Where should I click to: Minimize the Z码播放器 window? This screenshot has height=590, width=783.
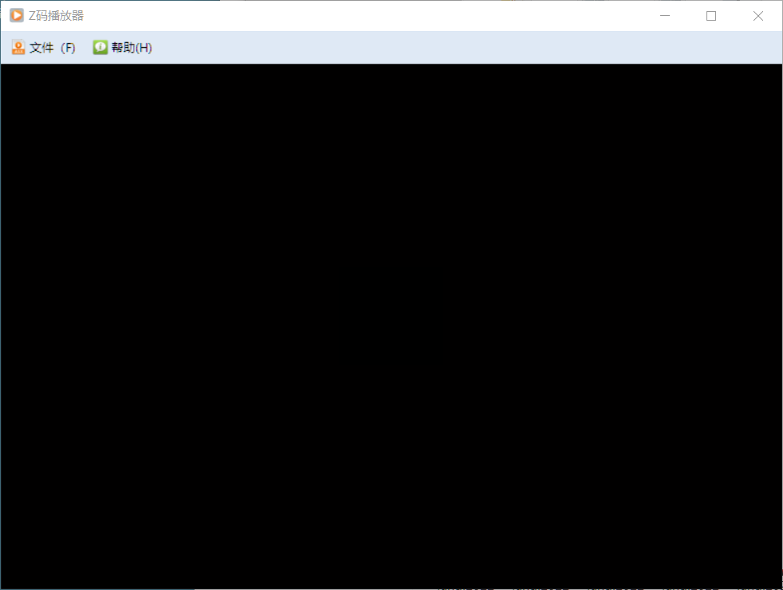[x=665, y=15]
